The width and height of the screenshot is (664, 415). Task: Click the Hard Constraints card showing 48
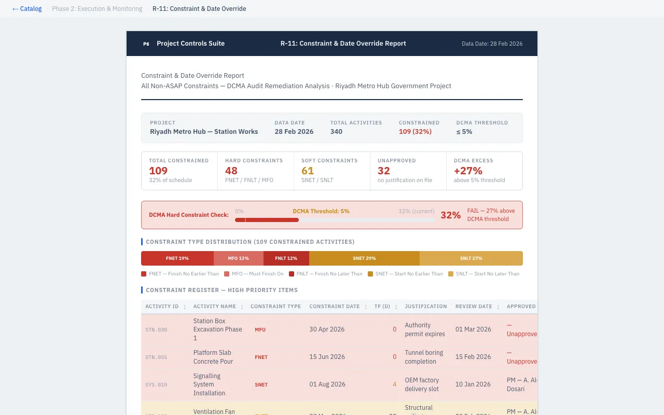(x=255, y=171)
